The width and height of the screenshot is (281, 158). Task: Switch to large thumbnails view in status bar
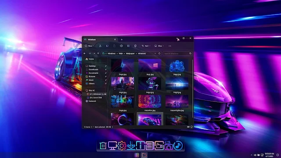[191, 127]
